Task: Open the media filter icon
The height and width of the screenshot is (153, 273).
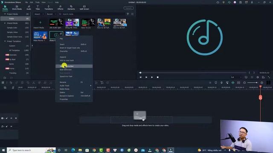Action: [x=128, y=14]
